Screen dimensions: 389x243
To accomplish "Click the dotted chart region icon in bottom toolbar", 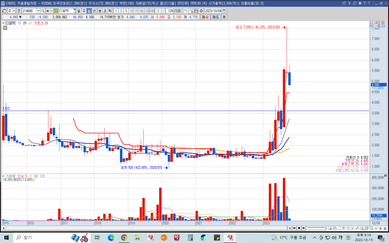I will point(339,228).
